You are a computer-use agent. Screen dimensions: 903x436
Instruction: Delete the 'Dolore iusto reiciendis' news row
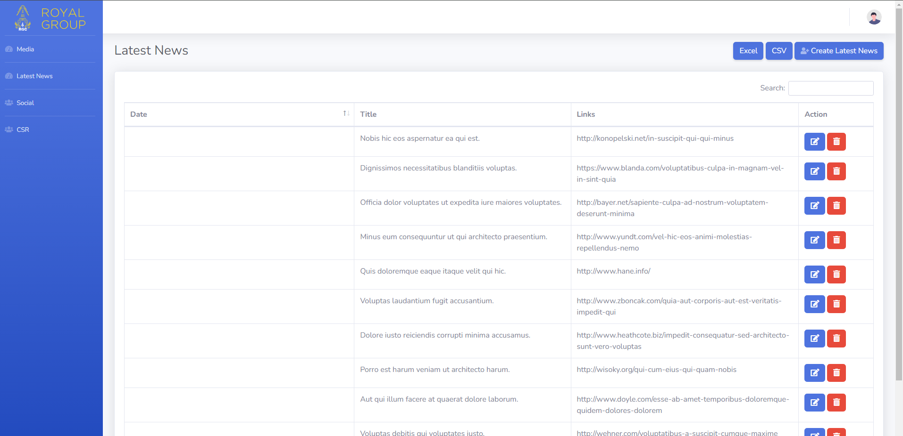tap(836, 339)
